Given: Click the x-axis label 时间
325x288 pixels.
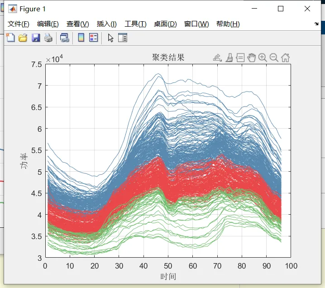Looking at the screenshot, I should 168,277.
